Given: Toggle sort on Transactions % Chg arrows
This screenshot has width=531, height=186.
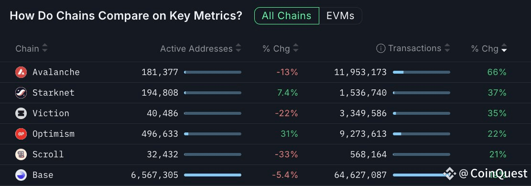Looking at the screenshot, I should pos(504,48).
